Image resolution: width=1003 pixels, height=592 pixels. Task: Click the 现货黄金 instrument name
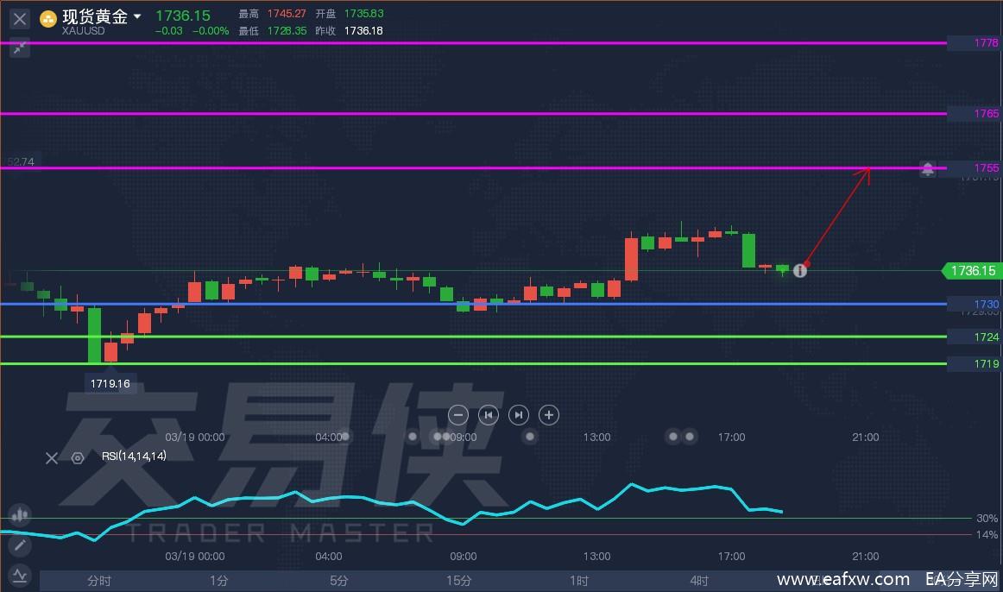pyautogui.click(x=95, y=16)
